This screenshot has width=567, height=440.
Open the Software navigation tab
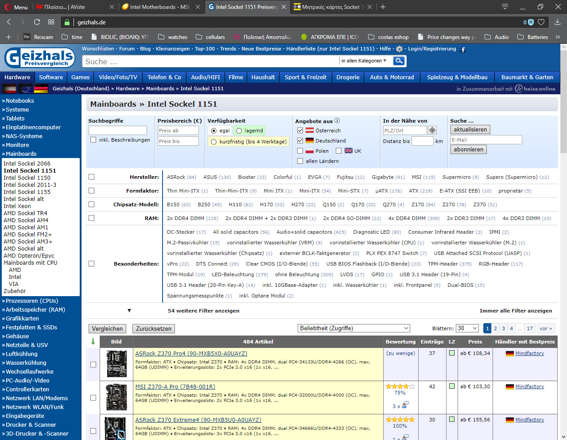click(51, 77)
